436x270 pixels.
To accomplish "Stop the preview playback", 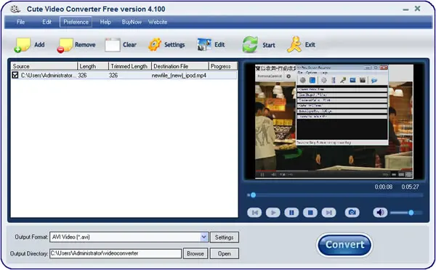I will click(310, 213).
